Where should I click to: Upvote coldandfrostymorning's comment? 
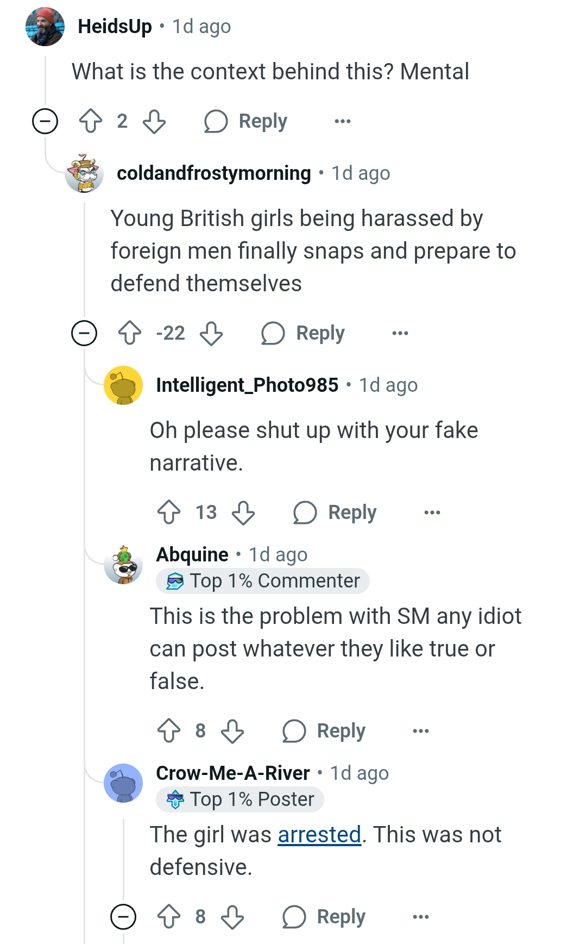tap(130, 333)
